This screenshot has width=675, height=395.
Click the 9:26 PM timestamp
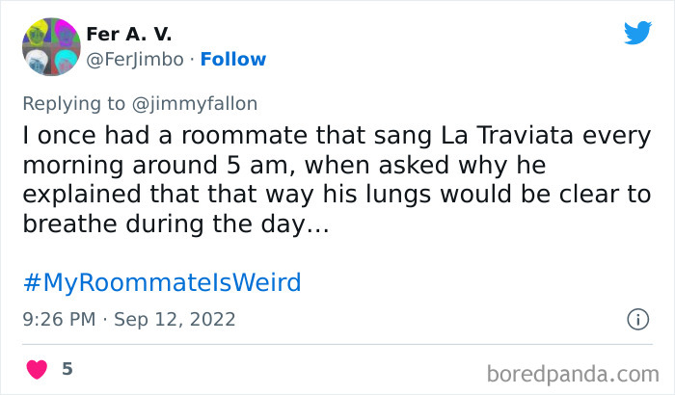pyautogui.click(x=60, y=318)
